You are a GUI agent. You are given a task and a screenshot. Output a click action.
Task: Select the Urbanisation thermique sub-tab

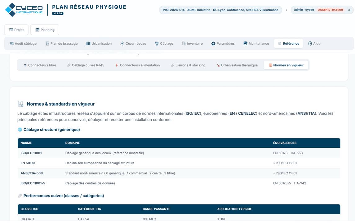(237, 65)
